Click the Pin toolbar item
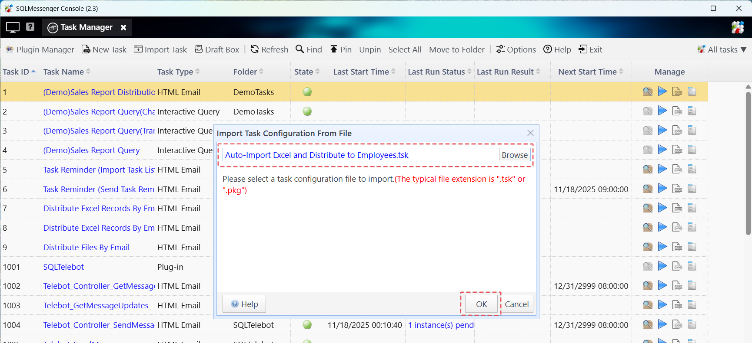Image resolution: width=752 pixels, height=343 pixels. [x=341, y=49]
